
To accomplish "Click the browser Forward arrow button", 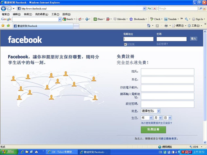I will tap(9, 9).
